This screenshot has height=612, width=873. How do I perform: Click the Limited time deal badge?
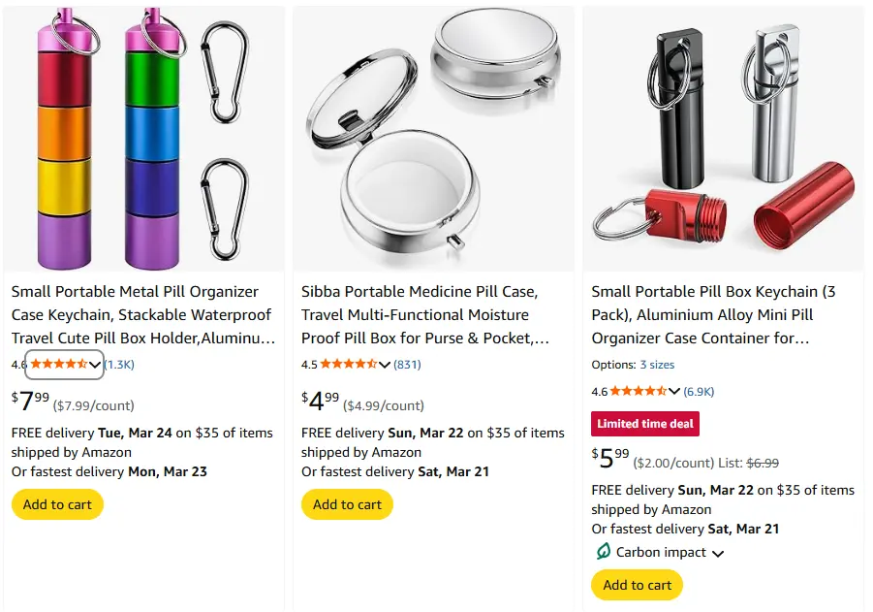coord(645,425)
